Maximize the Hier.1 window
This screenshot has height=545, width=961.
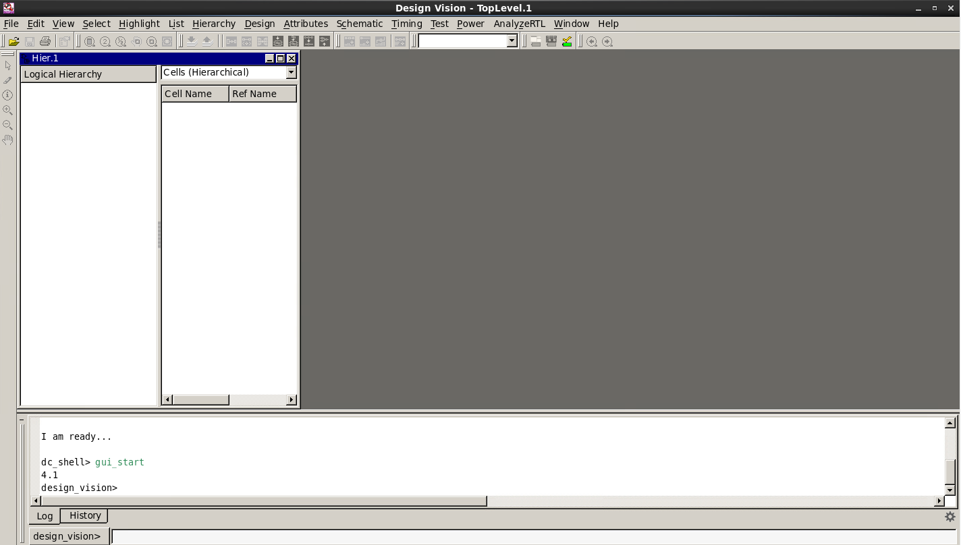[279, 58]
